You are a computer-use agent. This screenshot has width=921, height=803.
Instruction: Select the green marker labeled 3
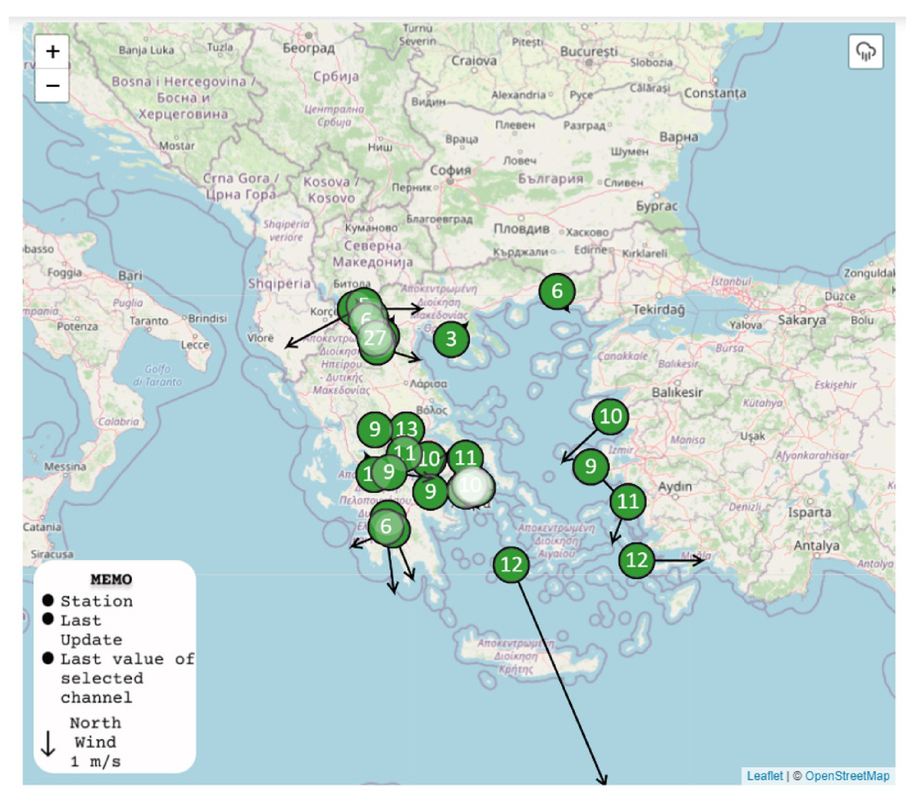(451, 339)
